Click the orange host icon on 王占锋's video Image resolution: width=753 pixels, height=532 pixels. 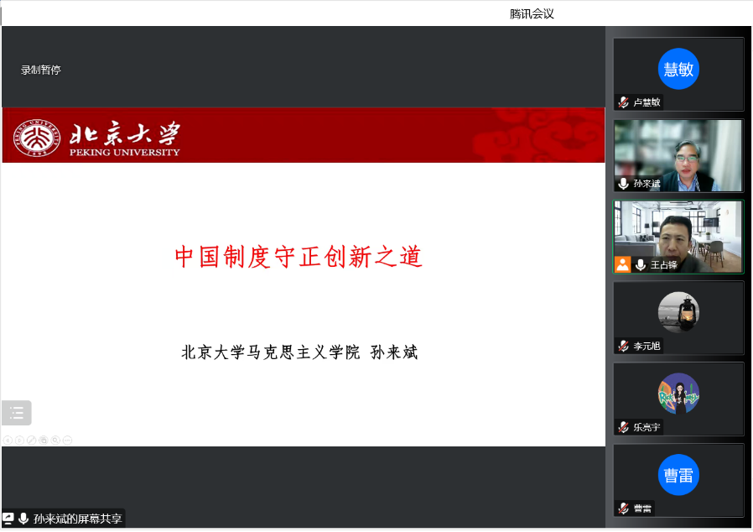coord(622,264)
